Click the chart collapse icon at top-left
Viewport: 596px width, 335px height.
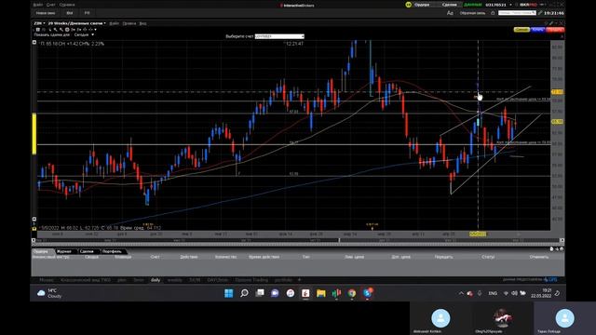34,42
